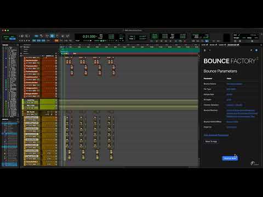
Task: Click the Bounce Parameters heading
Action: point(220,71)
